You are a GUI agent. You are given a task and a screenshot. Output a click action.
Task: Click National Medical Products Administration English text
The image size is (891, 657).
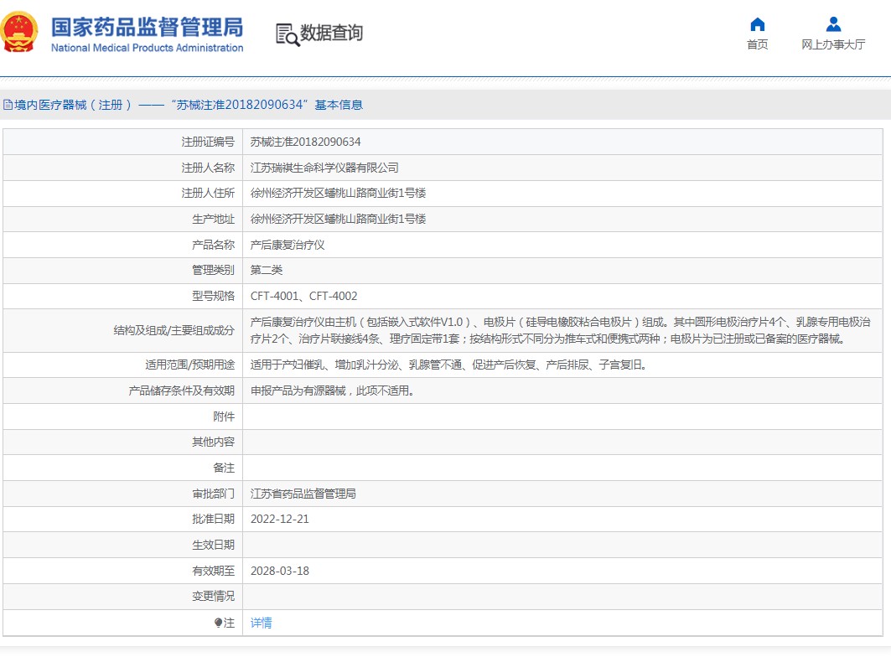click(147, 48)
